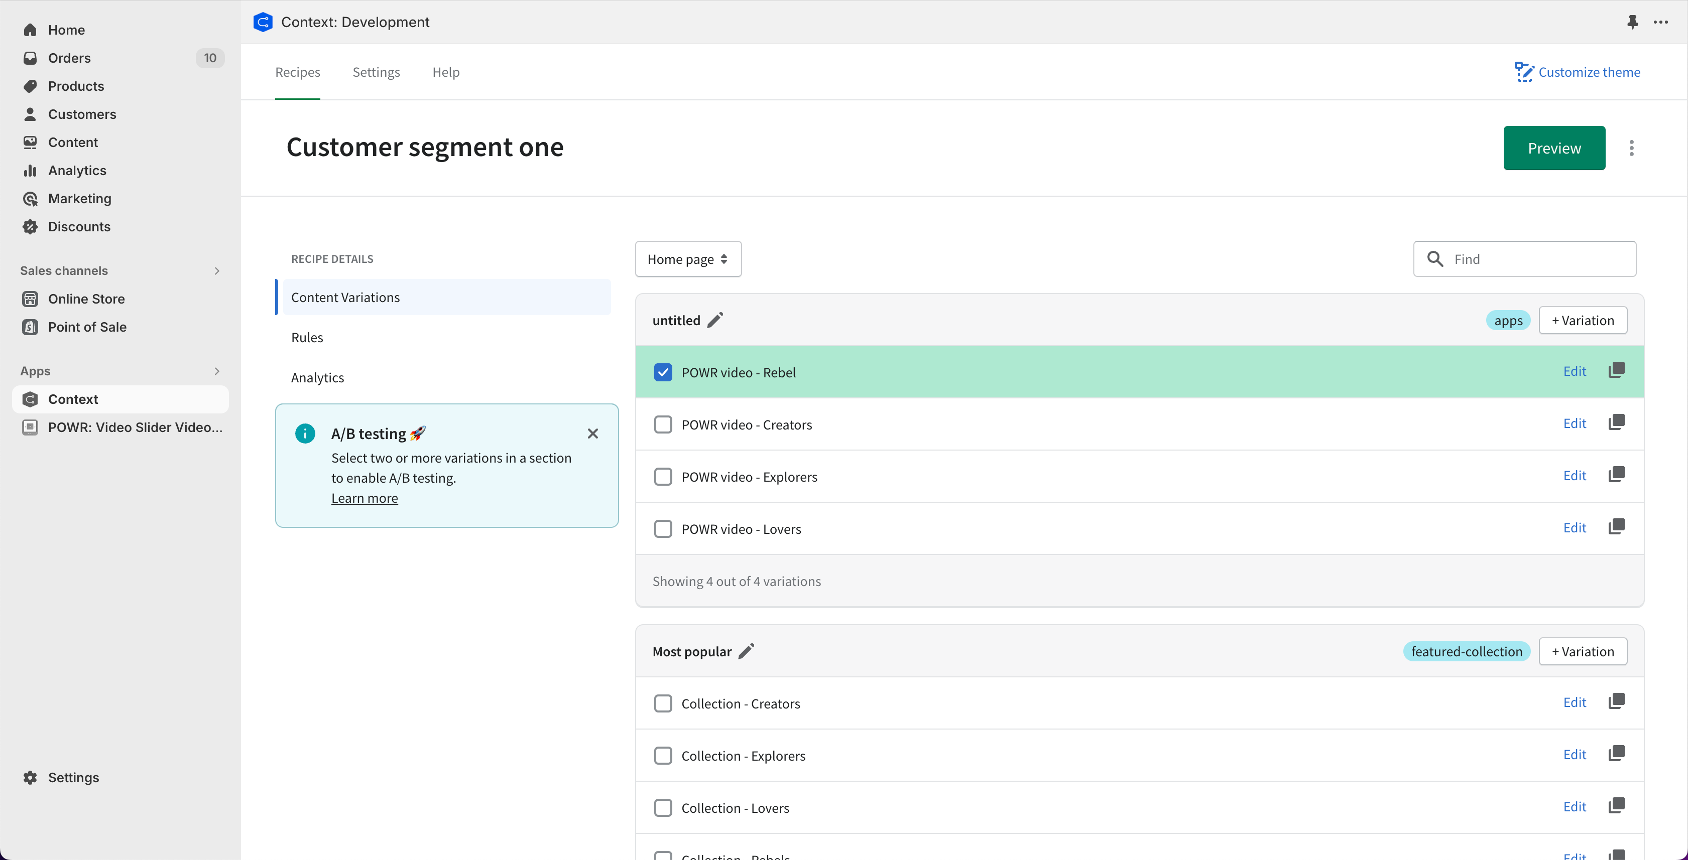Expand Sales channels chevron
Screen dimensions: 1688x860
coord(217,270)
